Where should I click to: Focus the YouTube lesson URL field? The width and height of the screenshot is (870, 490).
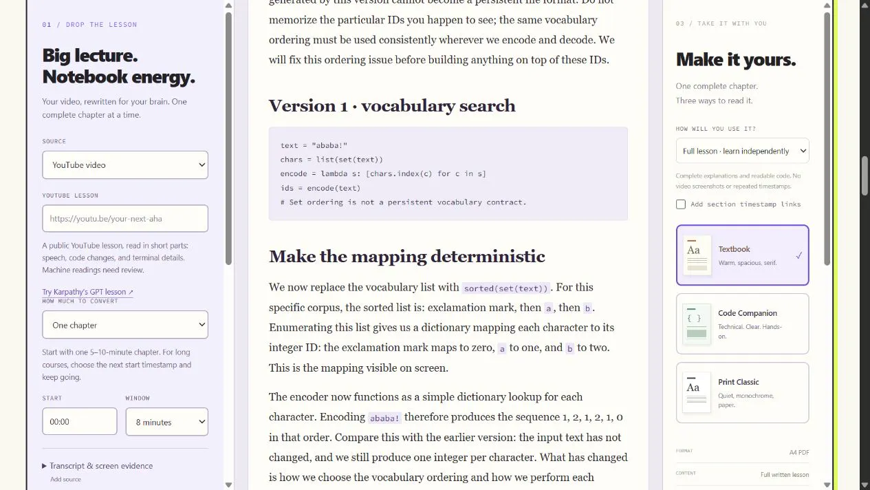point(125,218)
